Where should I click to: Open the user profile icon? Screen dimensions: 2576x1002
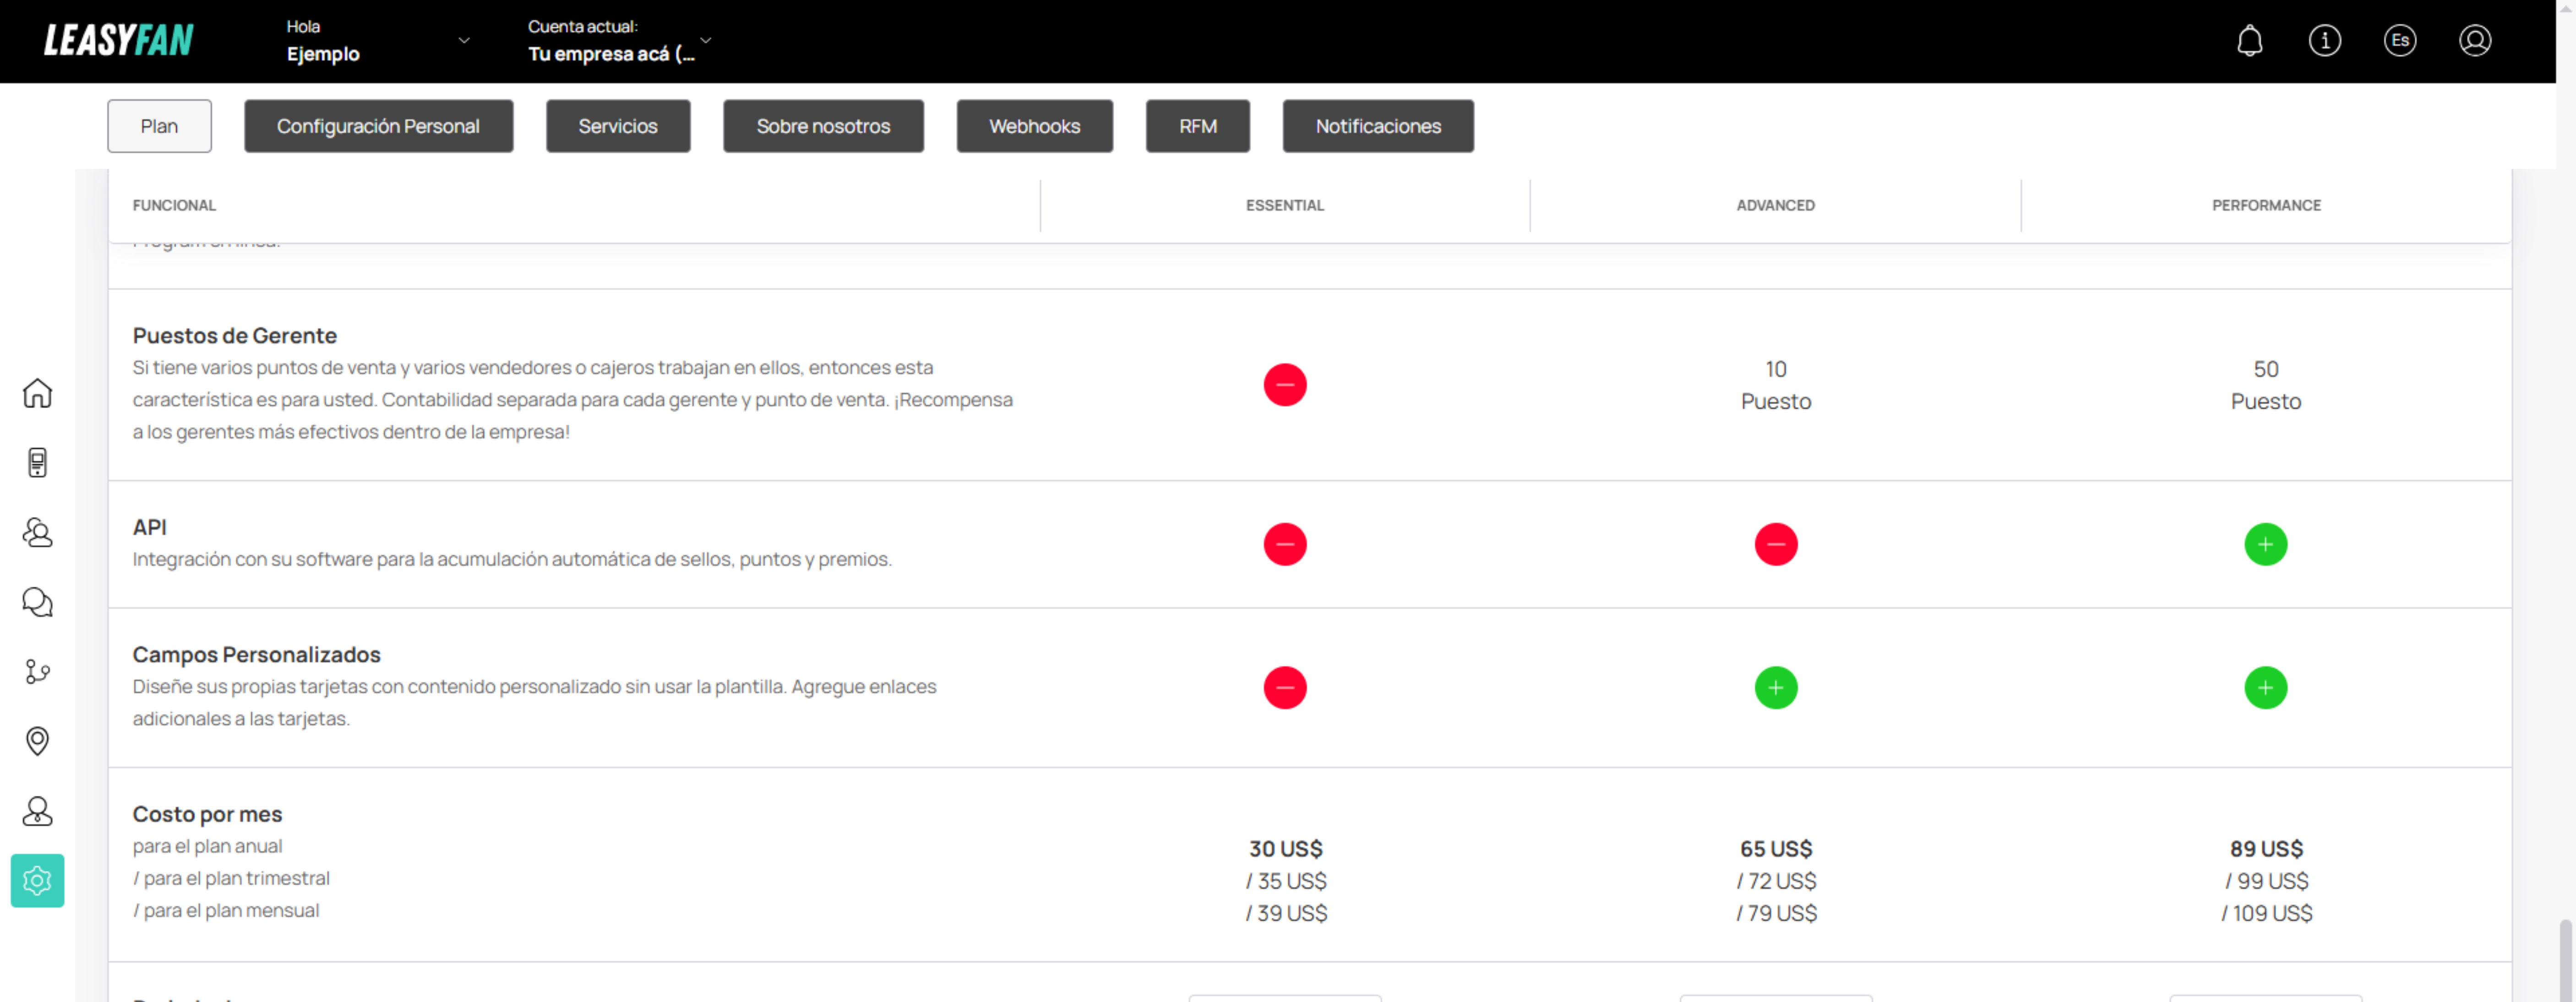click(2474, 41)
